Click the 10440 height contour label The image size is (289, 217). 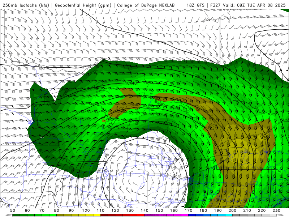[x=131, y=83]
